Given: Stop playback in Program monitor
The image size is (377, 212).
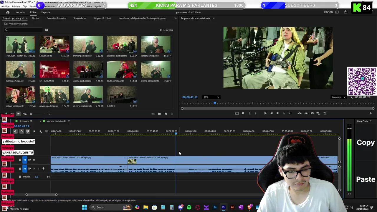Looking at the screenshot, I should click(277, 113).
